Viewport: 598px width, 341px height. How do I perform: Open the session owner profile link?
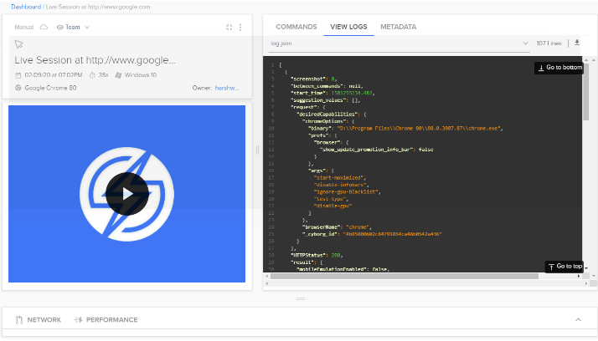tap(227, 87)
